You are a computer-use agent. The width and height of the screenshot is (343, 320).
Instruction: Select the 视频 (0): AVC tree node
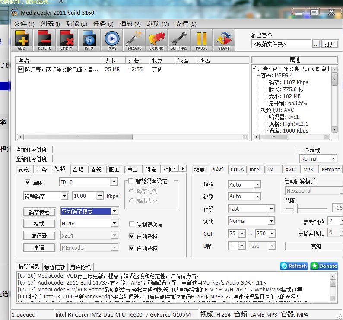coord(277,110)
